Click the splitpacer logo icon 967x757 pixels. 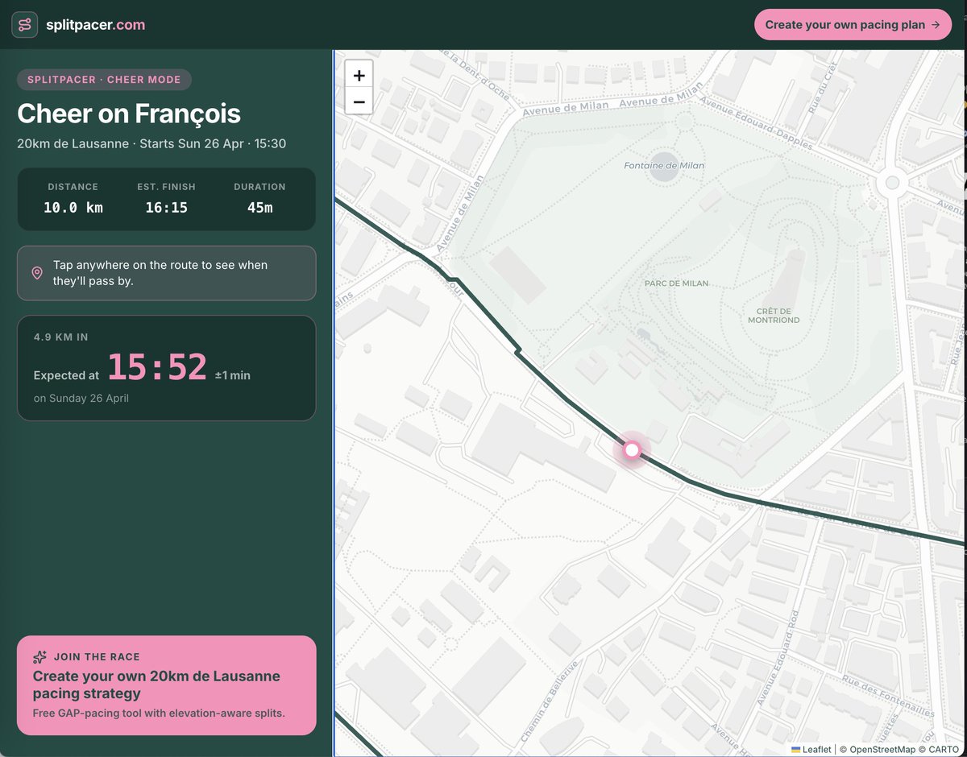click(24, 25)
